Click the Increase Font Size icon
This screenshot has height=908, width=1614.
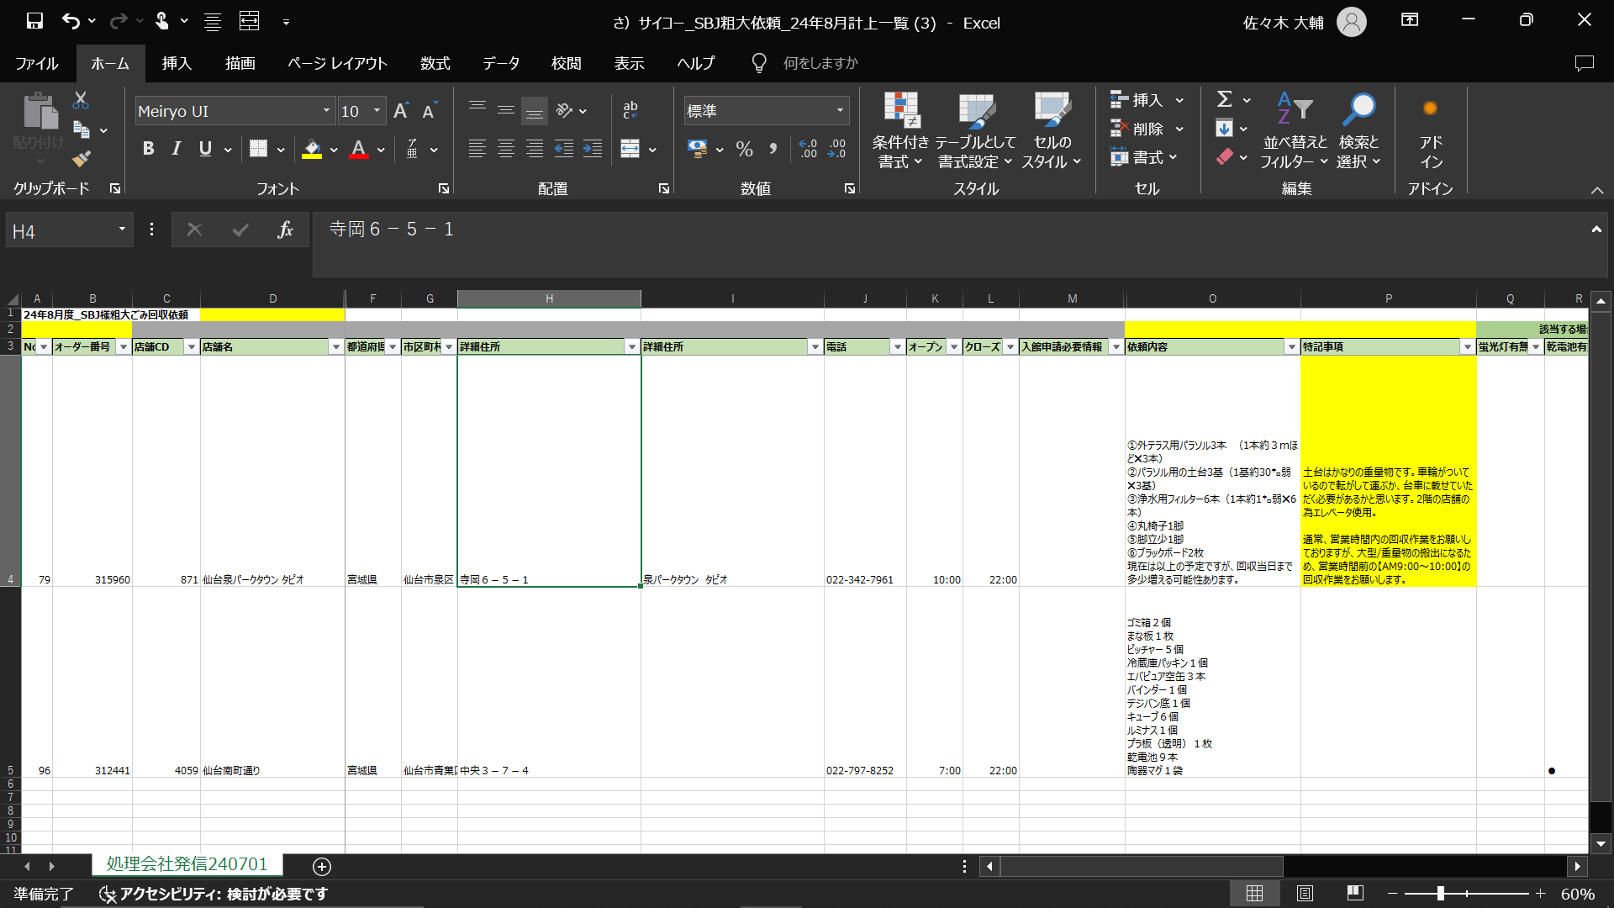point(401,111)
